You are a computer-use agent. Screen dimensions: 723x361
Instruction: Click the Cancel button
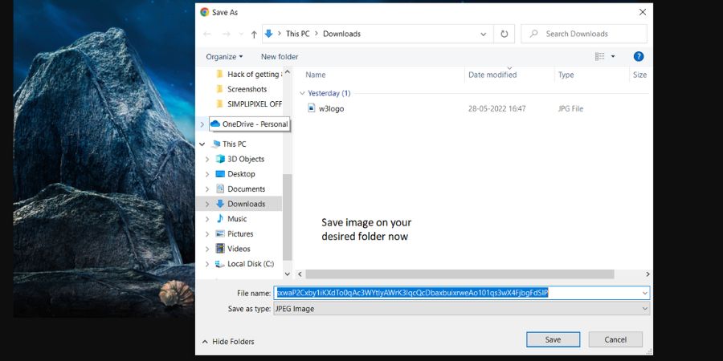(x=615, y=339)
